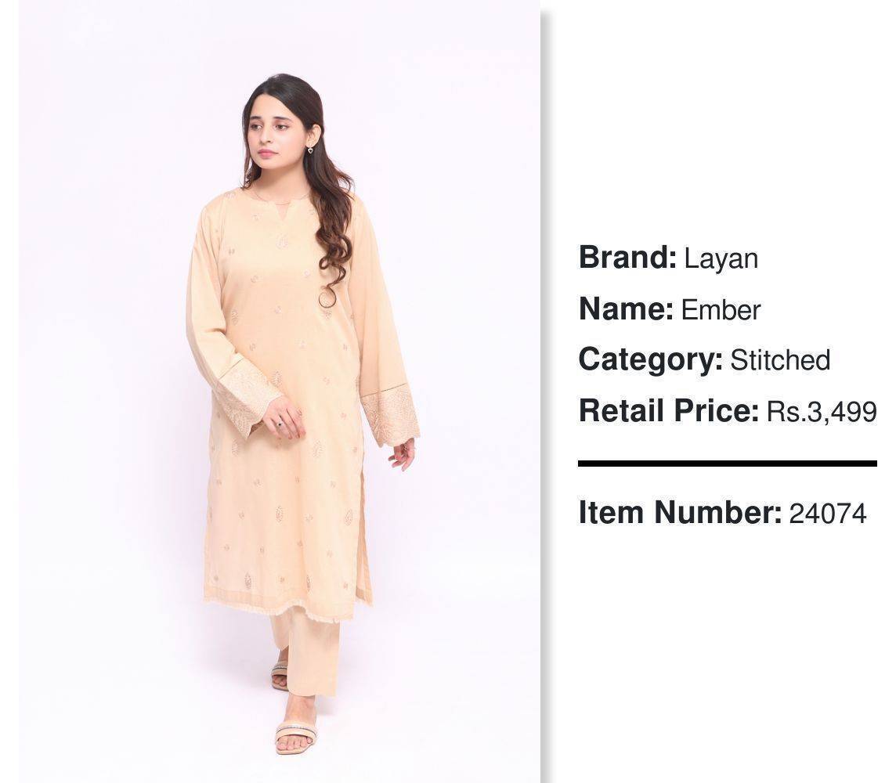Viewport: 896px width, 783px height.
Task: Select the Rs.3,499 price value
Action: click(x=821, y=412)
